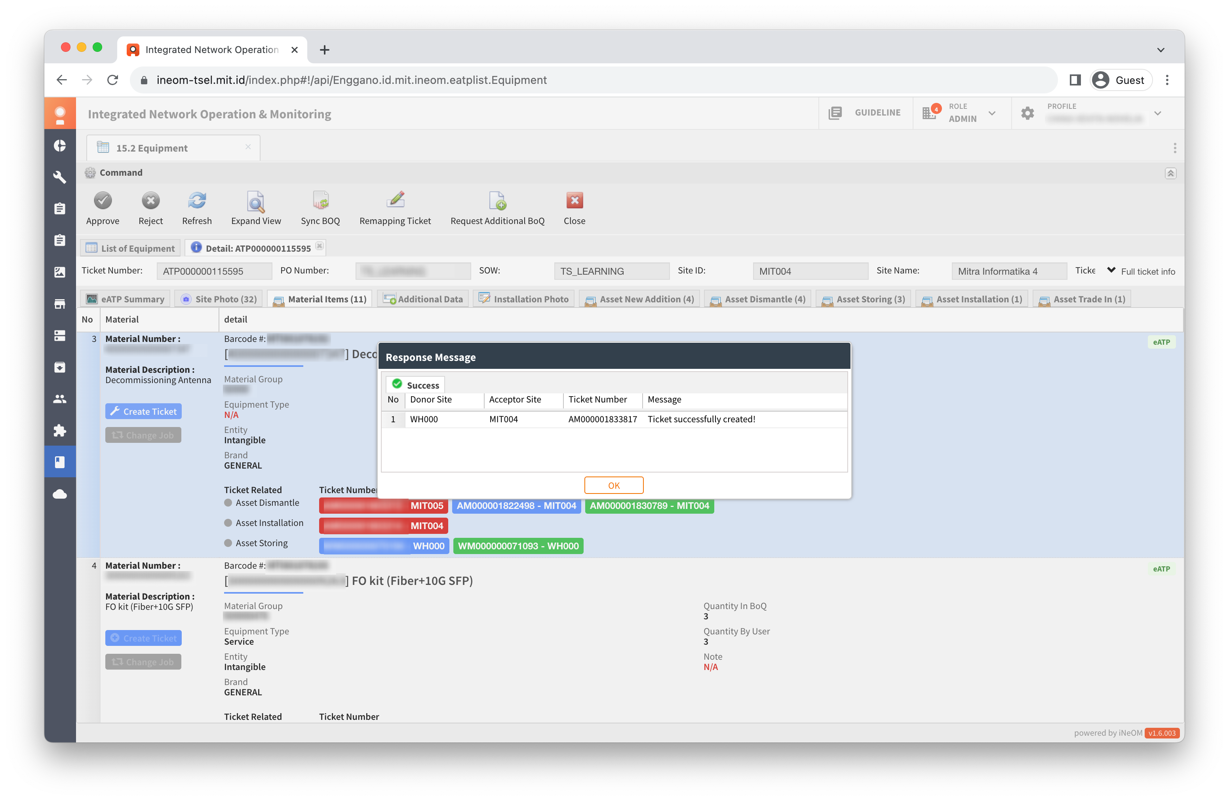Click the iNeOM orange logo icon
Image resolution: width=1229 pixels, height=801 pixels.
(60, 114)
